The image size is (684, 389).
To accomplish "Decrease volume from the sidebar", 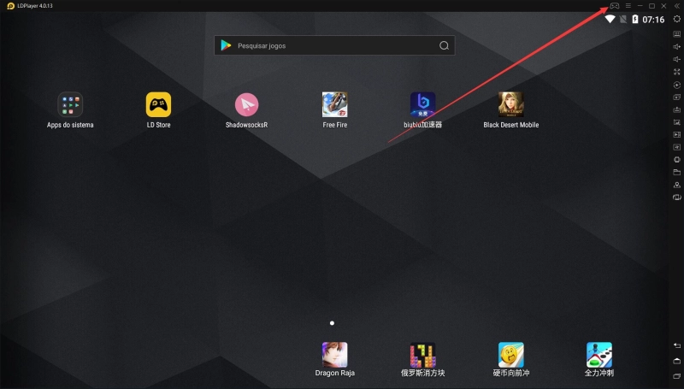I will pos(677,59).
